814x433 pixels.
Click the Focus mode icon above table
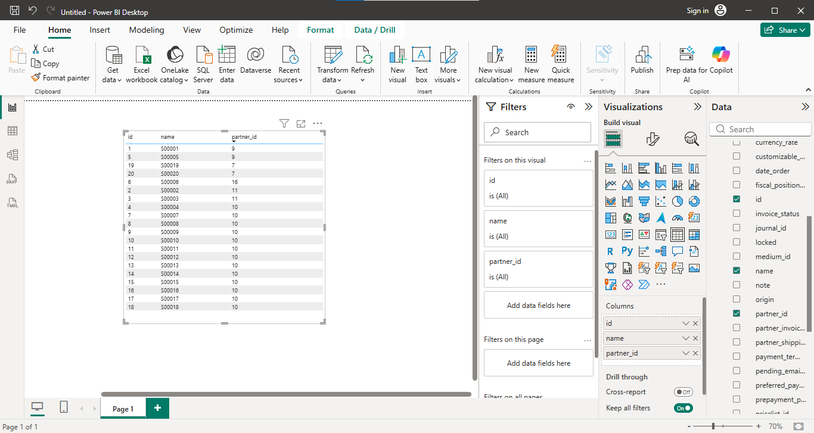click(301, 124)
